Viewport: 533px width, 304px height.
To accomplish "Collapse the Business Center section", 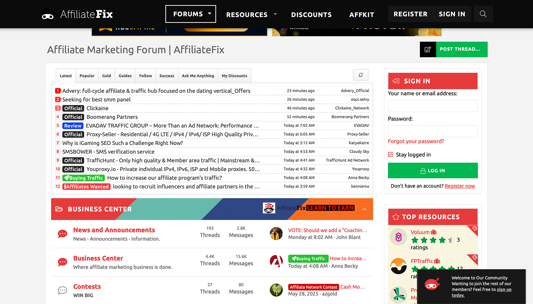I will (x=364, y=209).
